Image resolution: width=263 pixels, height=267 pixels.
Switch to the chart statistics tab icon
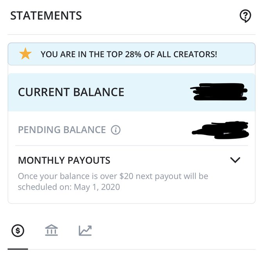(x=85, y=230)
